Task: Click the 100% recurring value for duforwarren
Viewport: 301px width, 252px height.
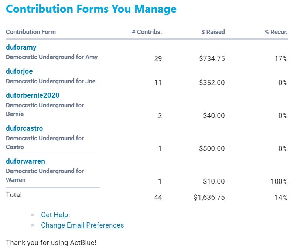Action: (279, 181)
